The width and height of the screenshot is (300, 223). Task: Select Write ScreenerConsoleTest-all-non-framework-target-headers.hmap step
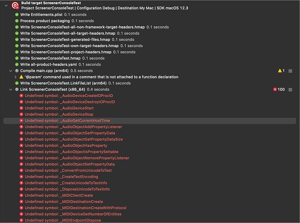(82, 27)
